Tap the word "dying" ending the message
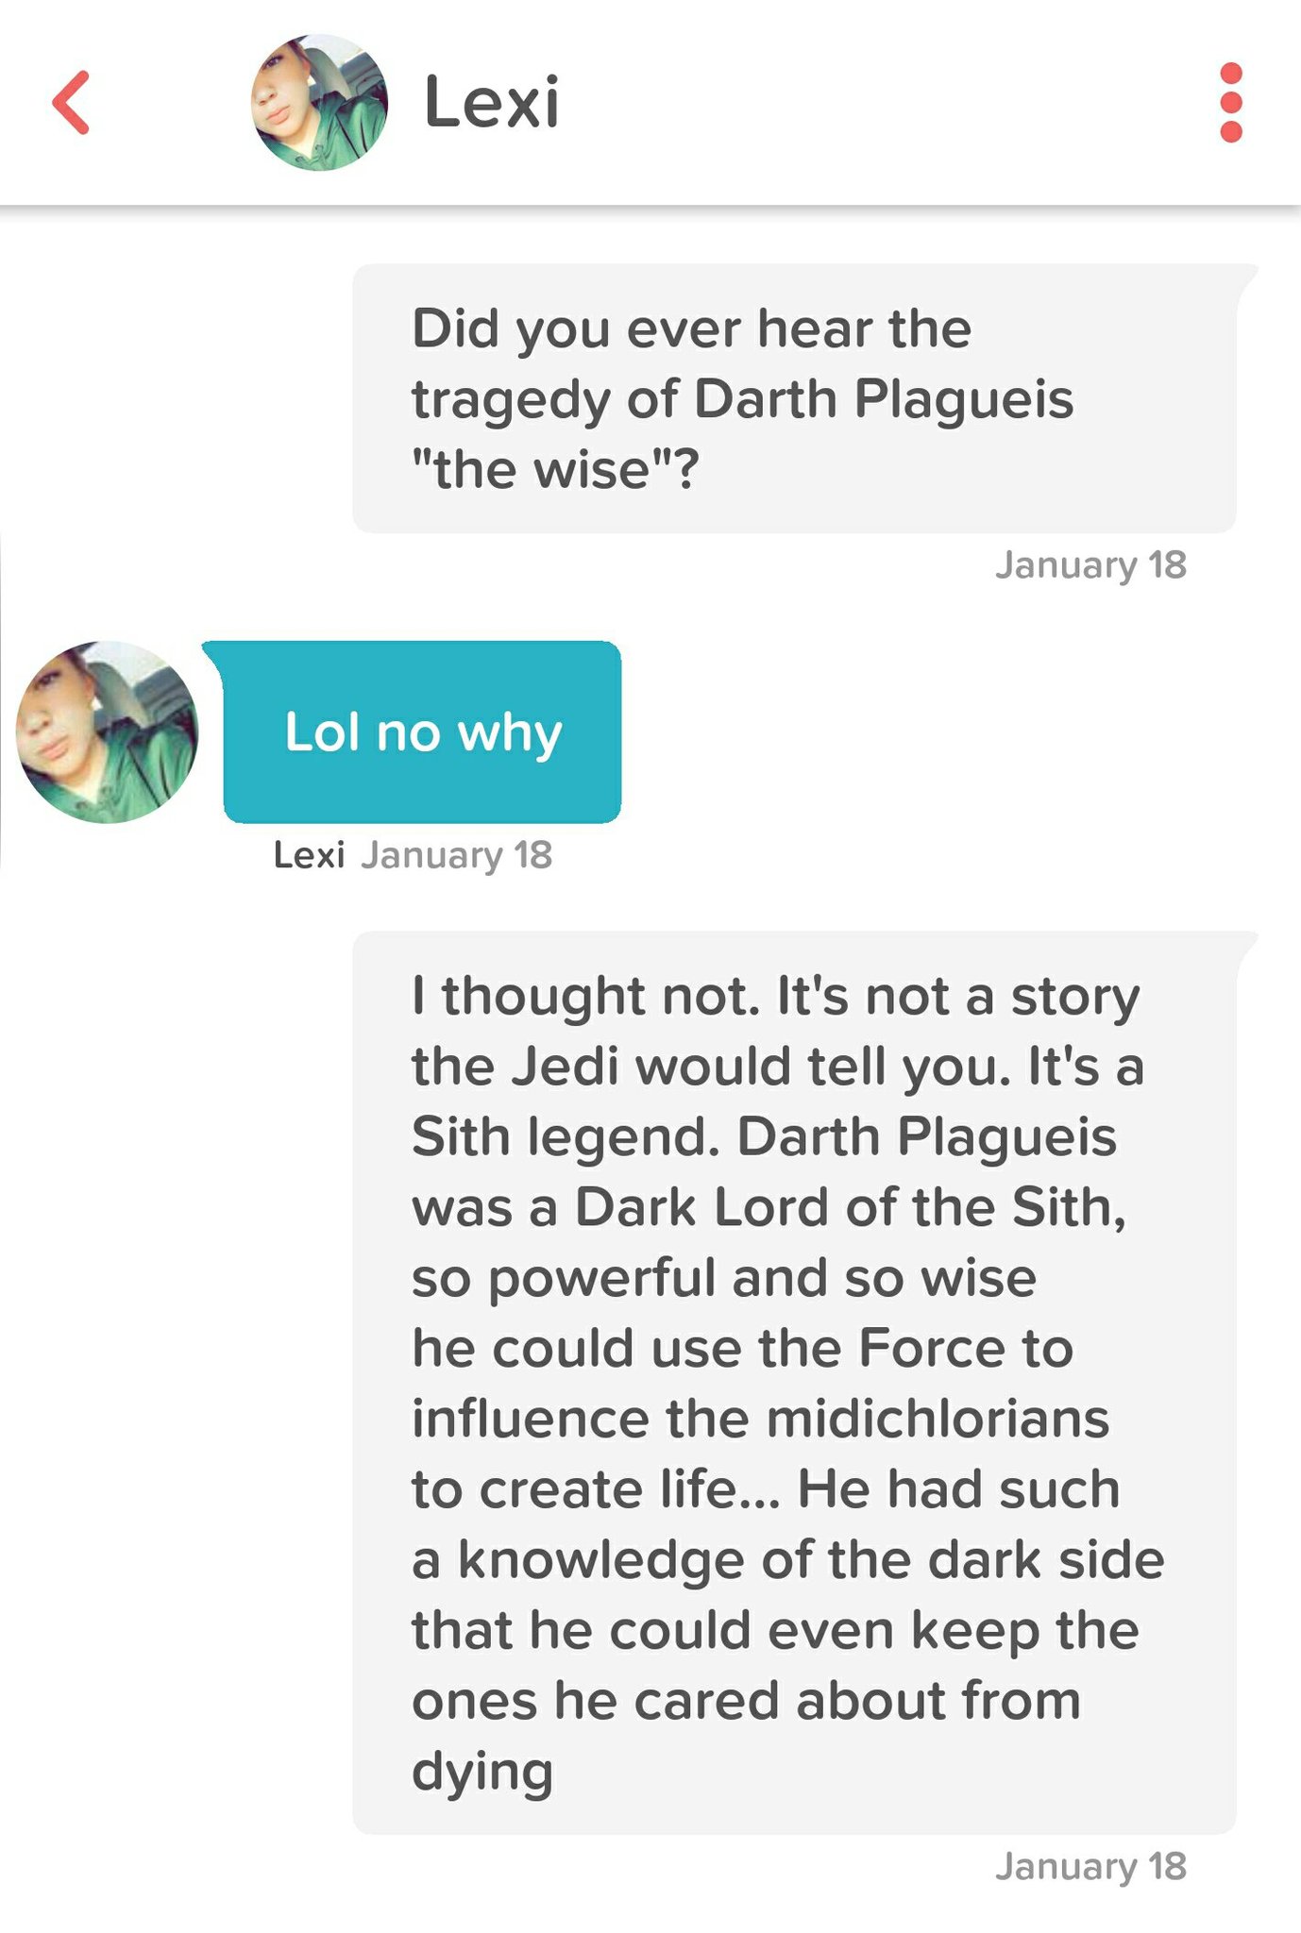Screen dimensions: 1301x1933 click(x=482, y=1773)
